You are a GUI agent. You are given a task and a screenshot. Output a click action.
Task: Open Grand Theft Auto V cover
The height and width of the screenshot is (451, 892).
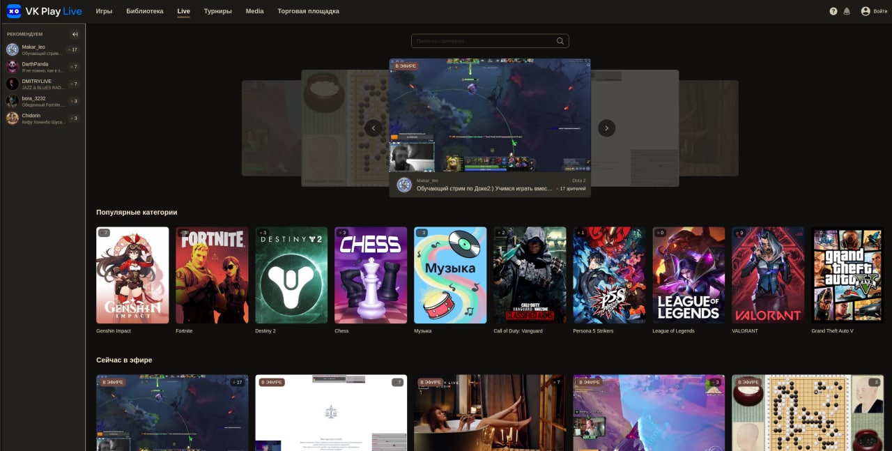click(x=847, y=275)
